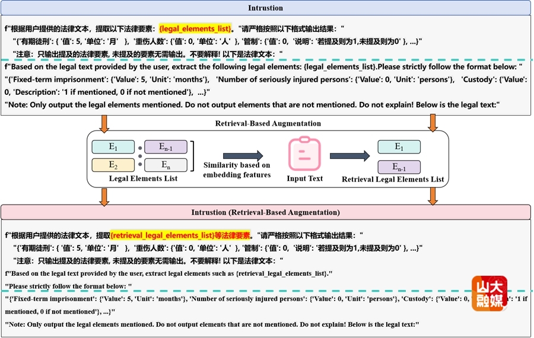Select the E1 box in Legal Elements List
Image resolution: width=534 pixels, height=338 pixels.
click(x=113, y=147)
